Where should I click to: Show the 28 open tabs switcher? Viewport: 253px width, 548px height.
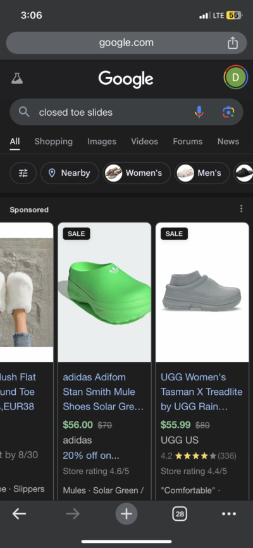click(180, 514)
